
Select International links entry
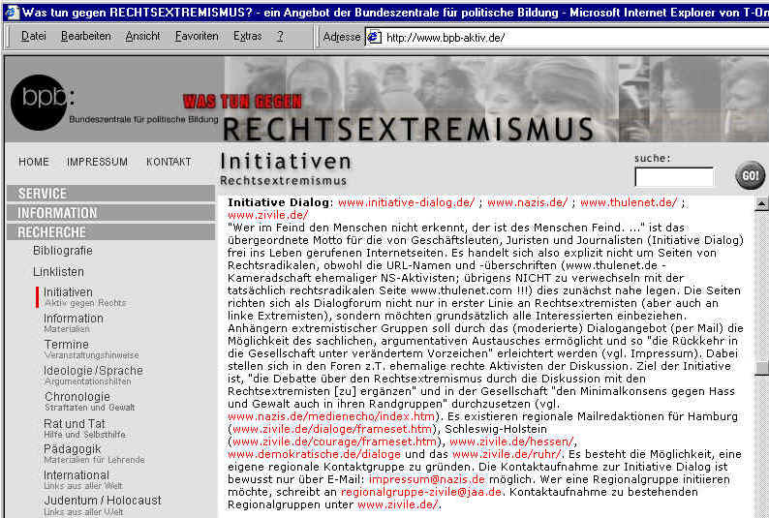tap(83, 480)
